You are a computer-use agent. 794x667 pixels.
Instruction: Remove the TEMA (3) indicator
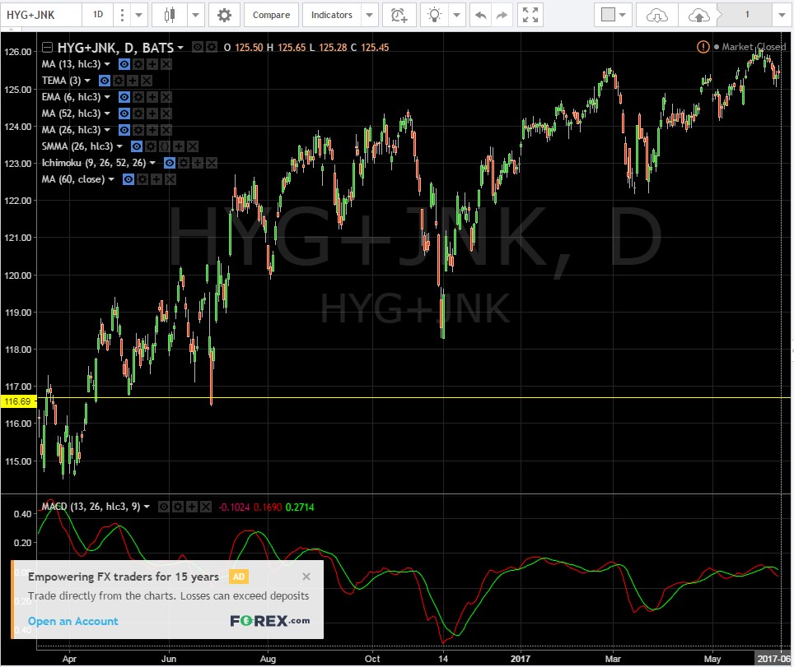(x=147, y=81)
